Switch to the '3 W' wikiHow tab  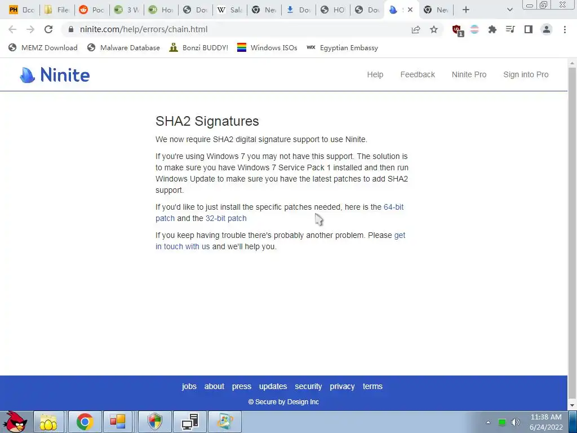pyautogui.click(x=126, y=10)
